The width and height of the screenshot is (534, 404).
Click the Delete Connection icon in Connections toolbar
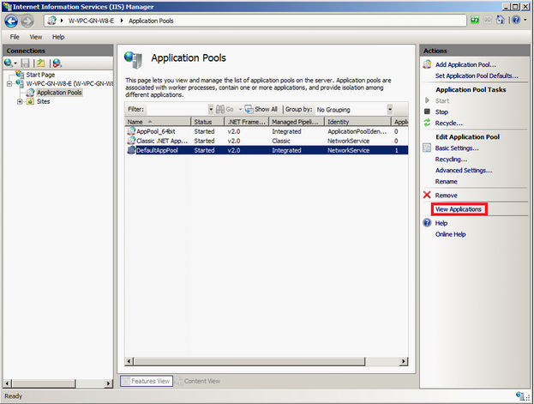coord(57,63)
